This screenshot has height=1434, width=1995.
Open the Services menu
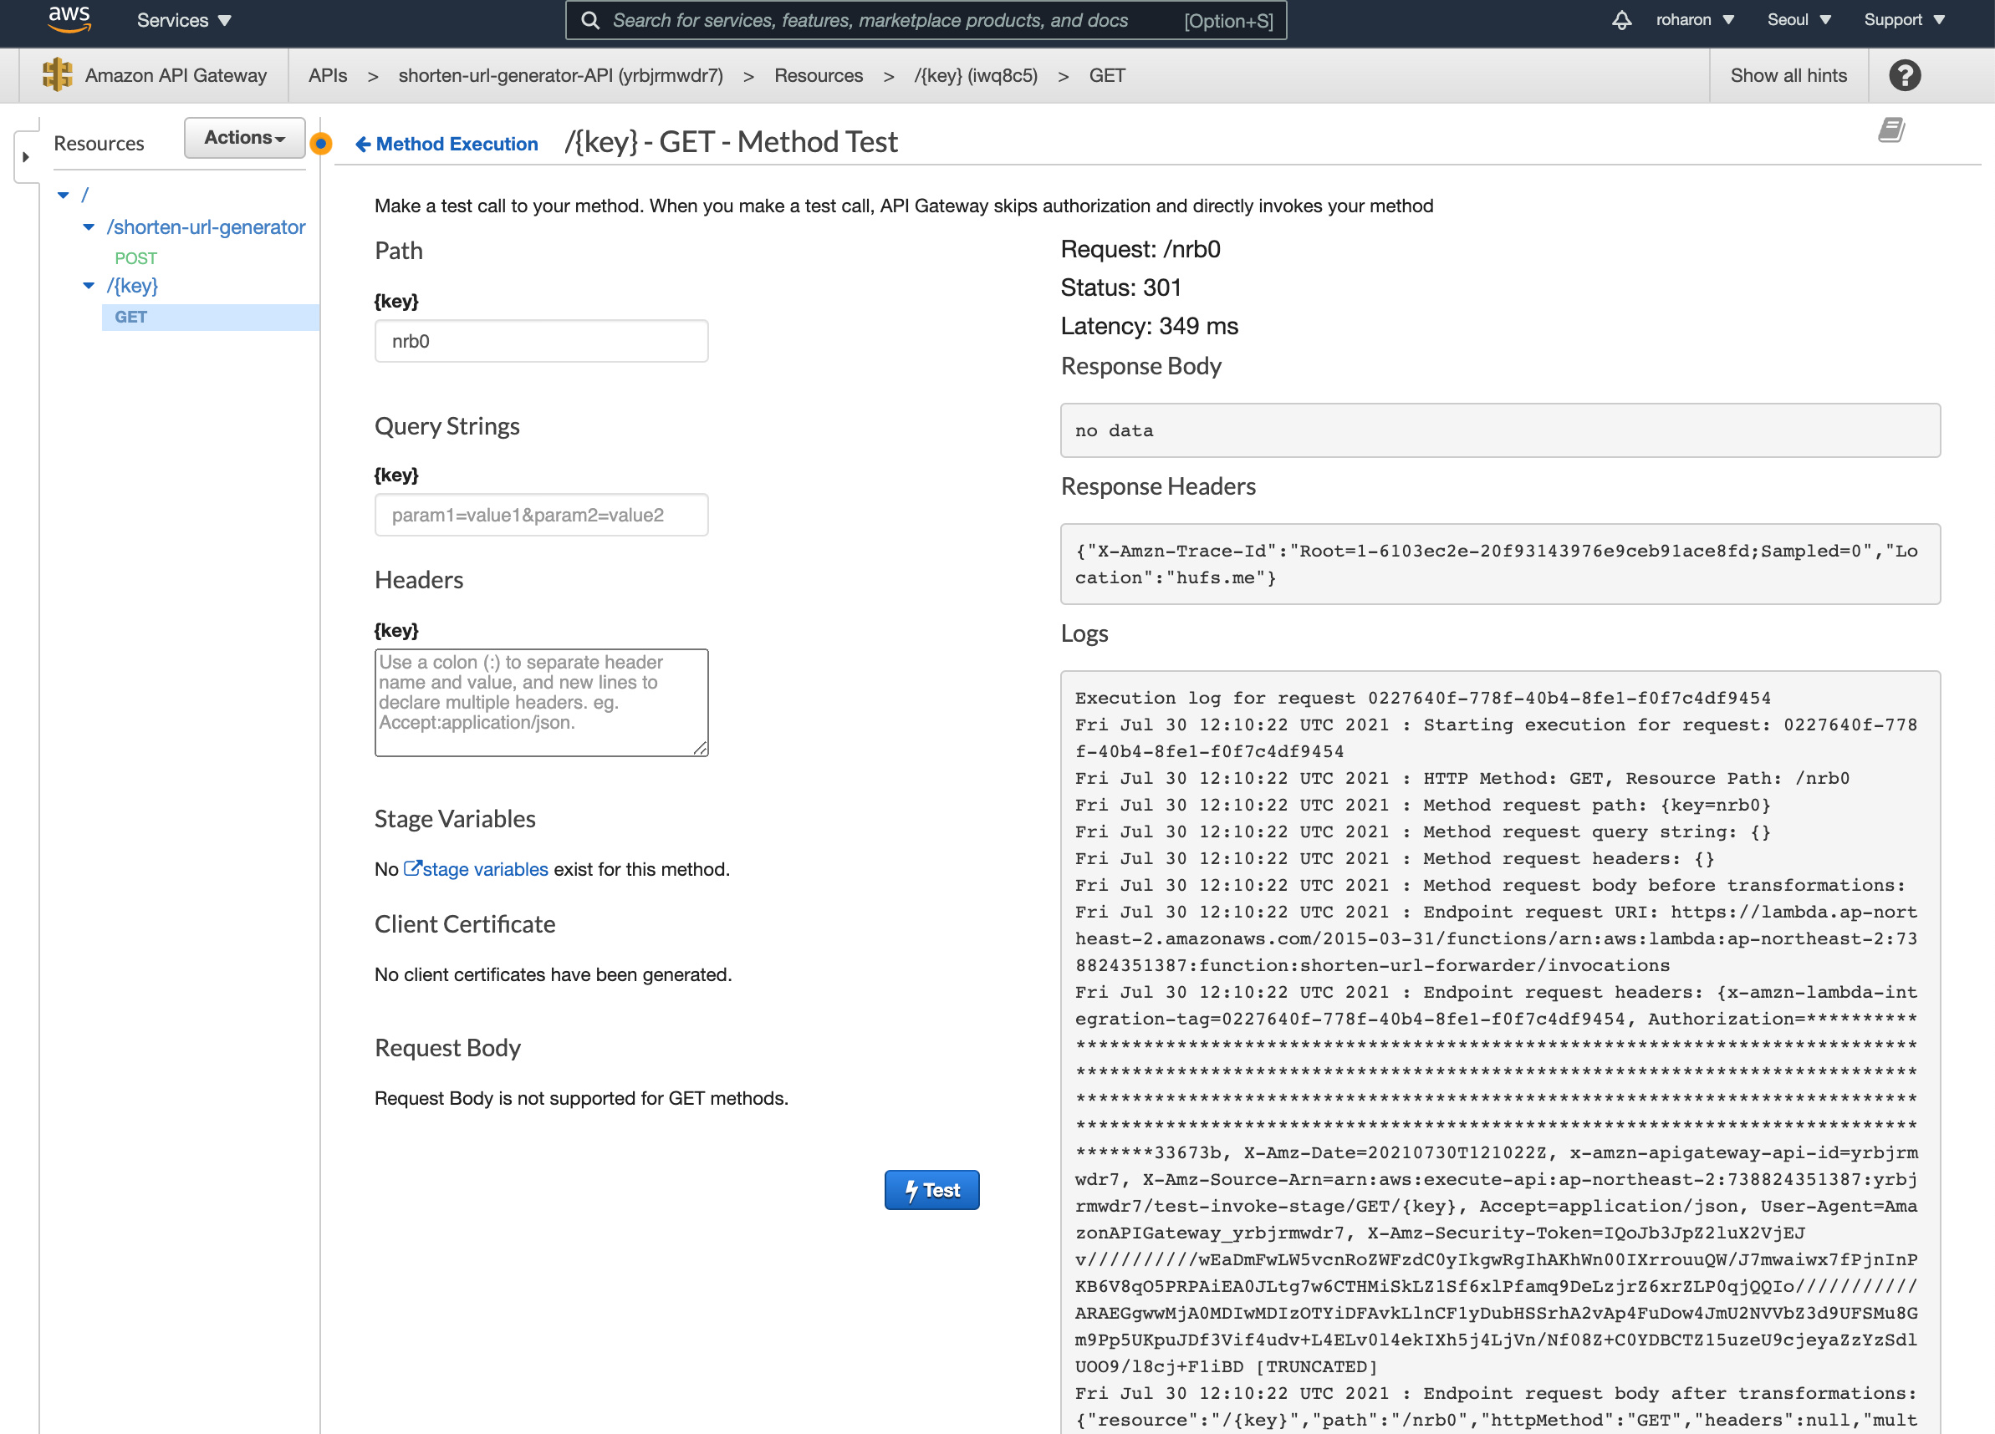(x=183, y=20)
